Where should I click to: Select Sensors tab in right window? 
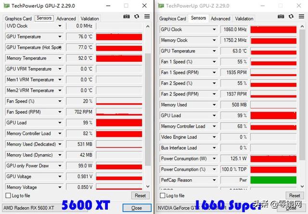pyautogui.click(x=198, y=18)
